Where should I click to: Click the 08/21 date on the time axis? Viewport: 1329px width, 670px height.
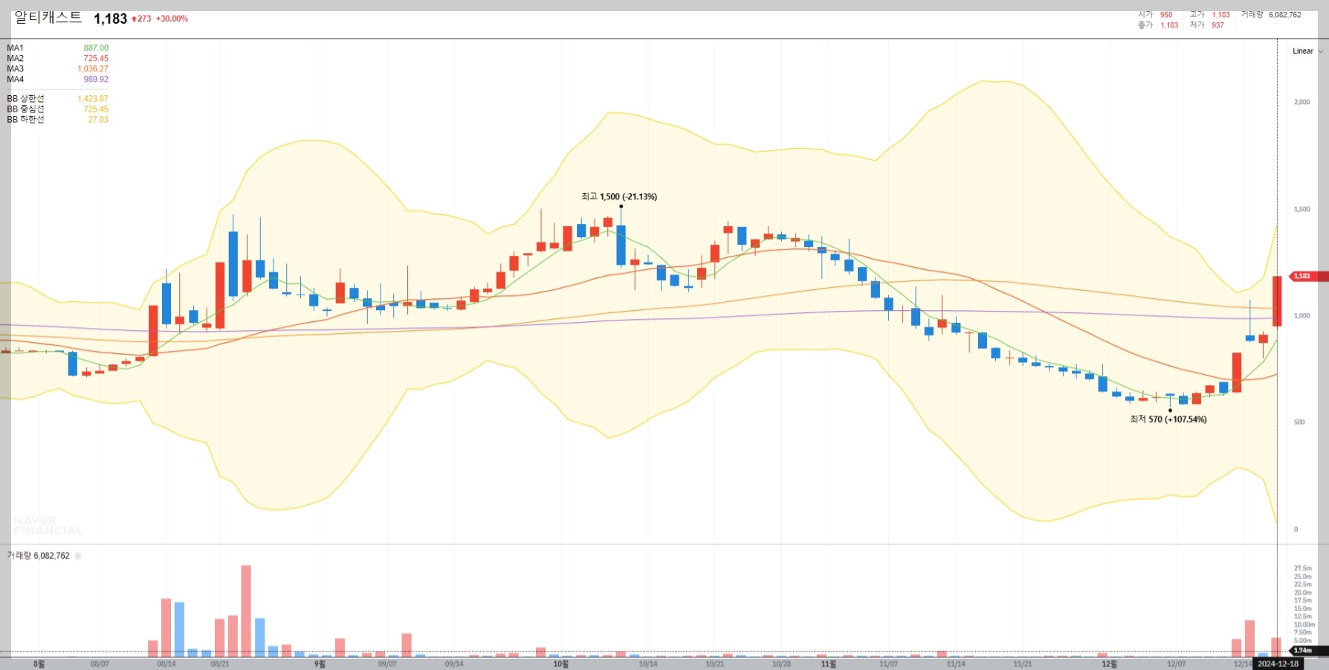(x=220, y=664)
